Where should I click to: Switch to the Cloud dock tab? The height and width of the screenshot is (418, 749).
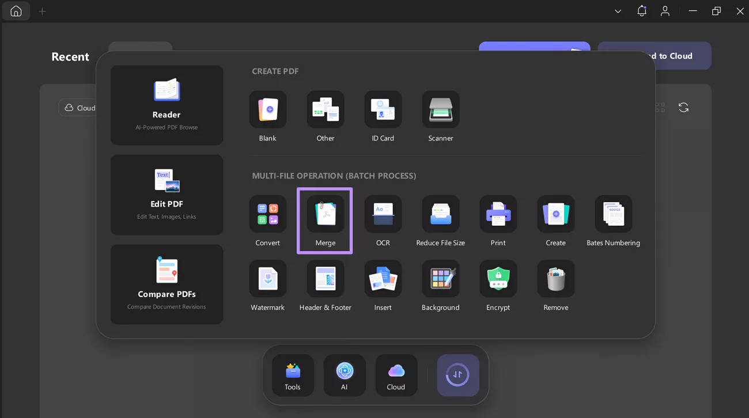click(x=396, y=375)
